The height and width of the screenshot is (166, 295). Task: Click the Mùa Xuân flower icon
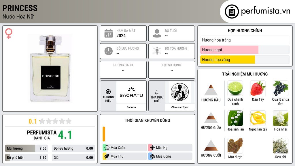pos(107,148)
